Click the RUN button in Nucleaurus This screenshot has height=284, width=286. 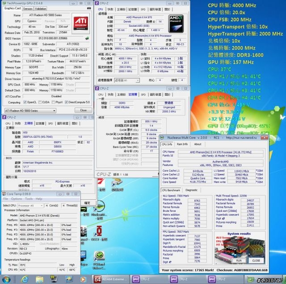point(239,260)
